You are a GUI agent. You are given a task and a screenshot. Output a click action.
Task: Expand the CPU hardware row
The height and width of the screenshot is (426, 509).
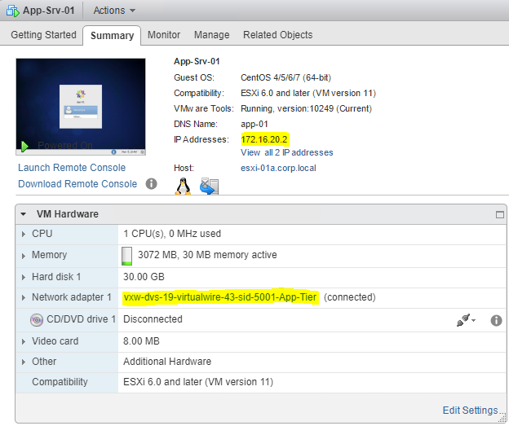point(24,235)
